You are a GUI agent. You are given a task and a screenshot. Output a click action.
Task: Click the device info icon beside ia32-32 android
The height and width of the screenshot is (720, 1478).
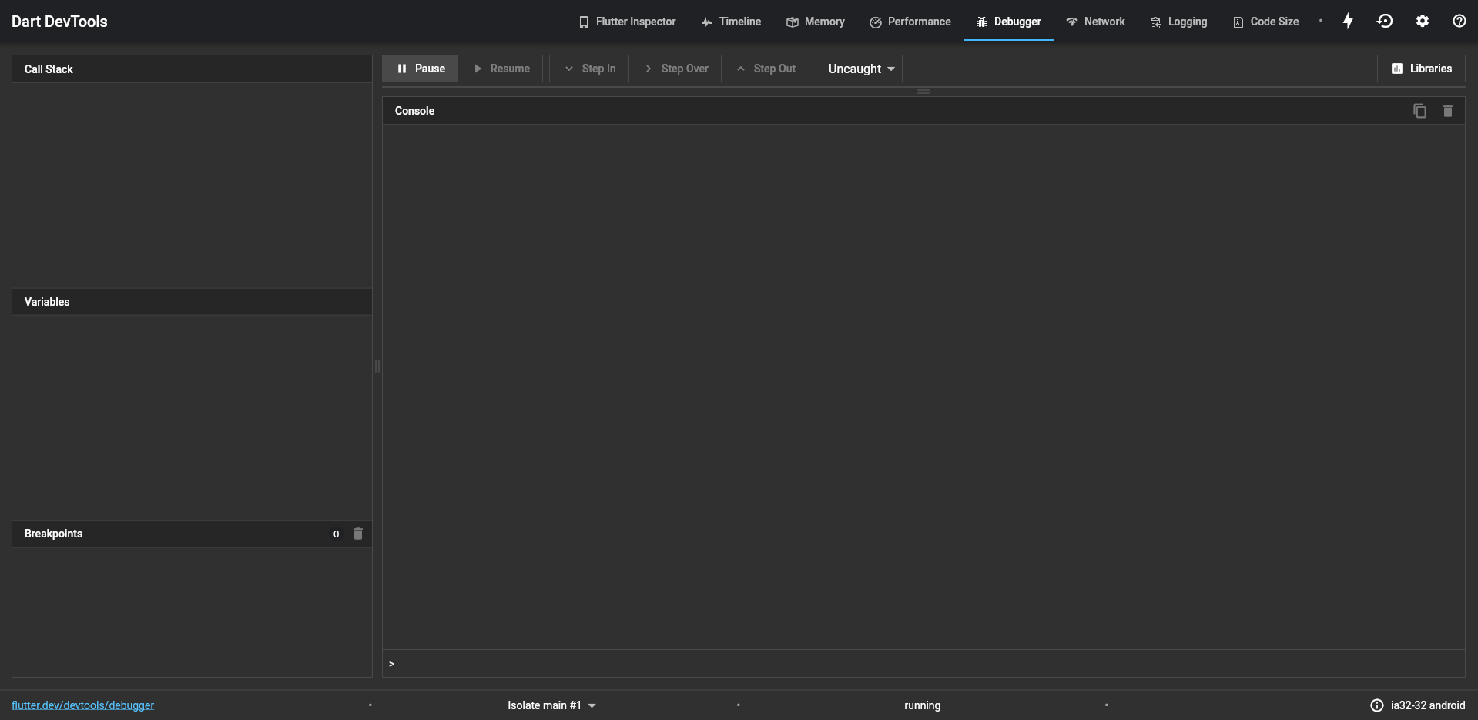coord(1377,705)
